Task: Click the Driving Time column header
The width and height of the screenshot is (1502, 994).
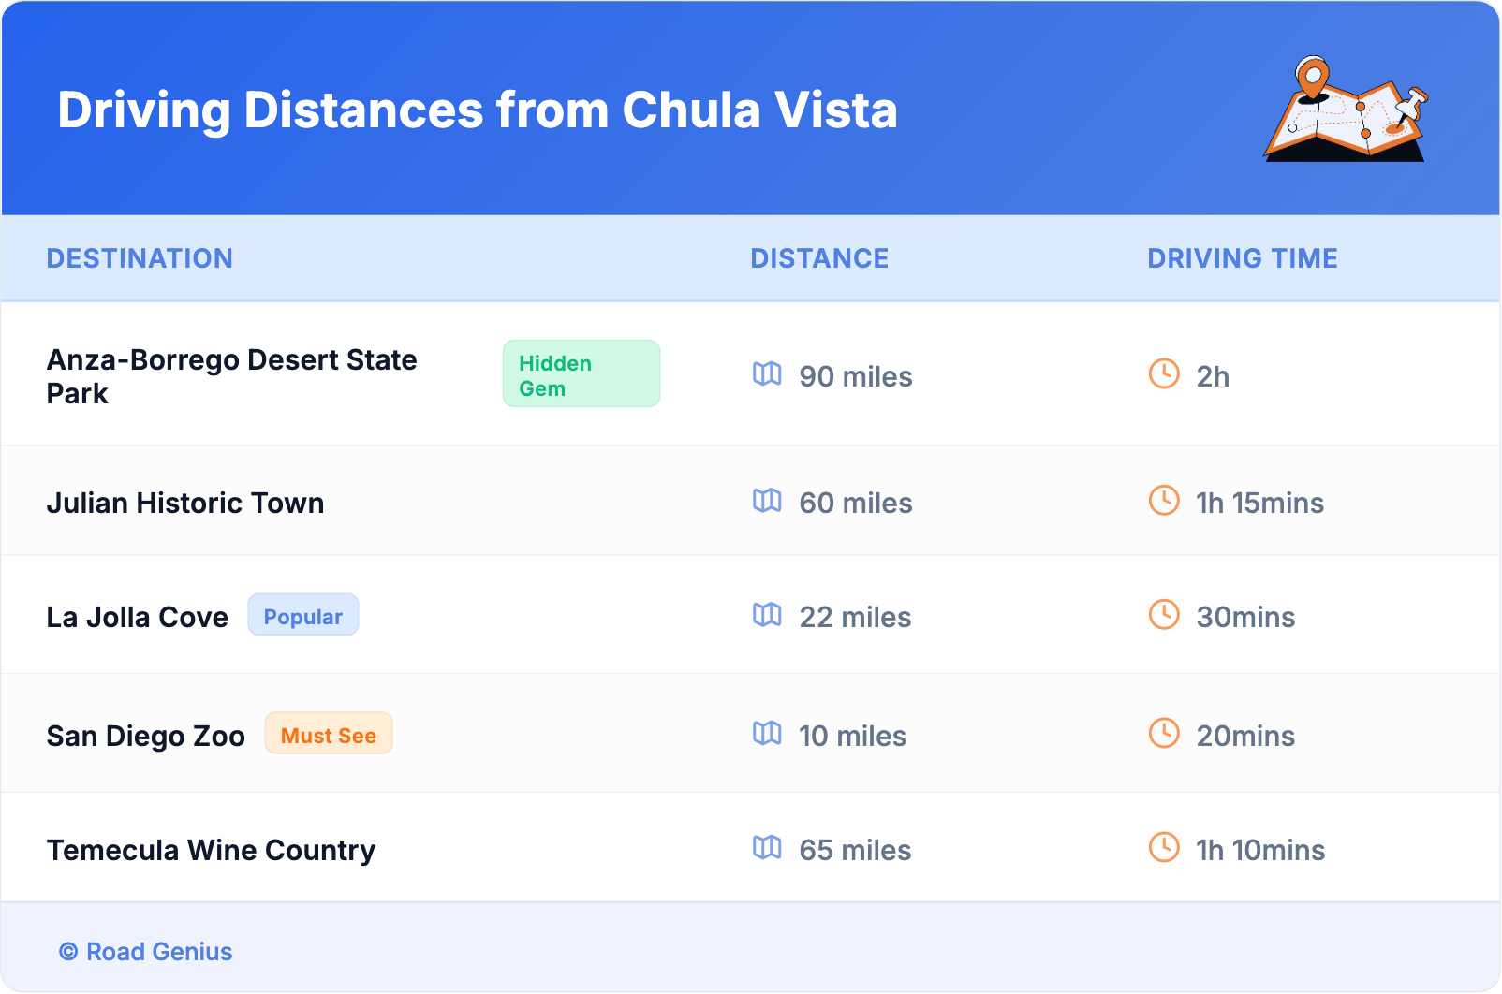Action: pyautogui.click(x=1243, y=258)
